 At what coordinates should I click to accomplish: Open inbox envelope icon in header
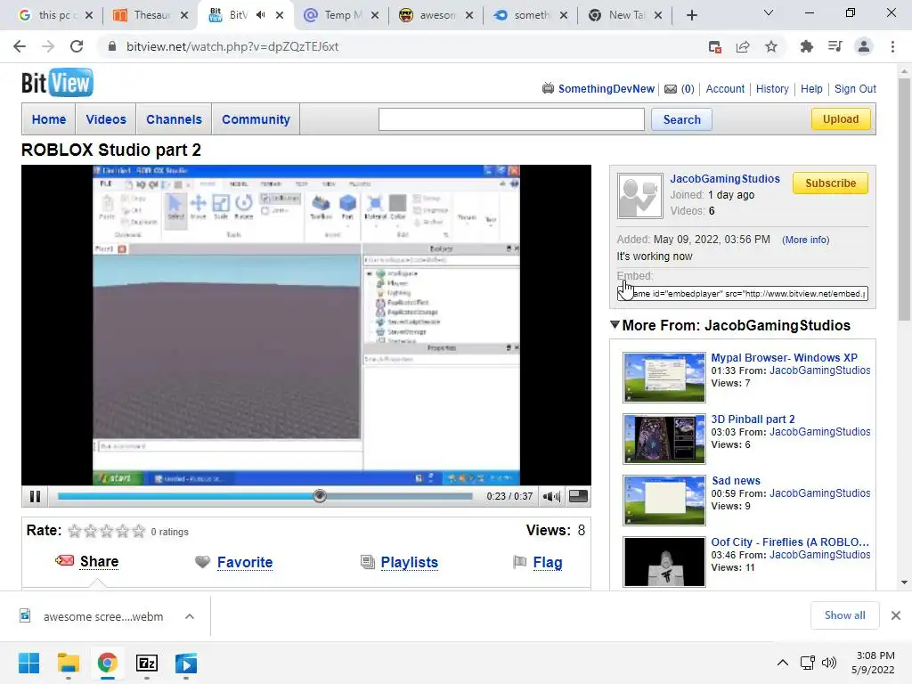671,89
